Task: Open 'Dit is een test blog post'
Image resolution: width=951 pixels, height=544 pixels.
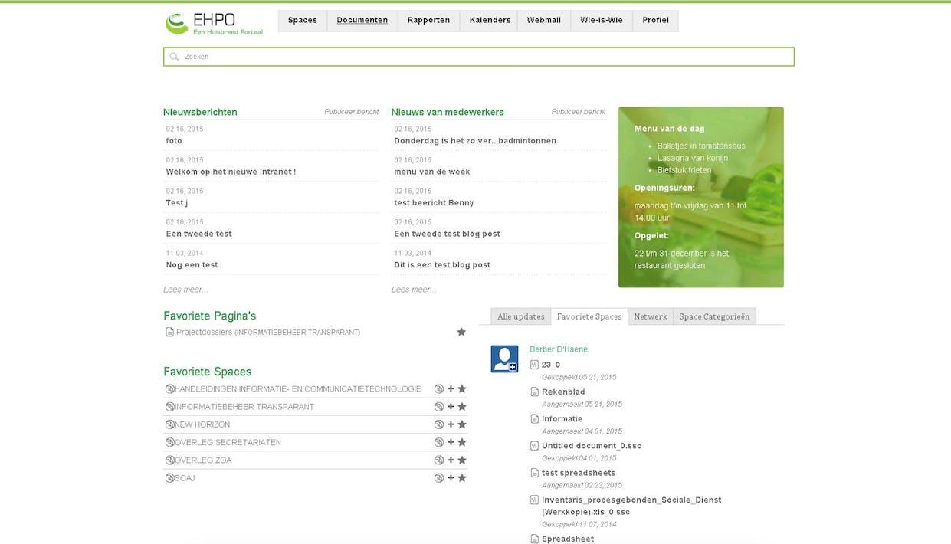Action: [x=442, y=265]
